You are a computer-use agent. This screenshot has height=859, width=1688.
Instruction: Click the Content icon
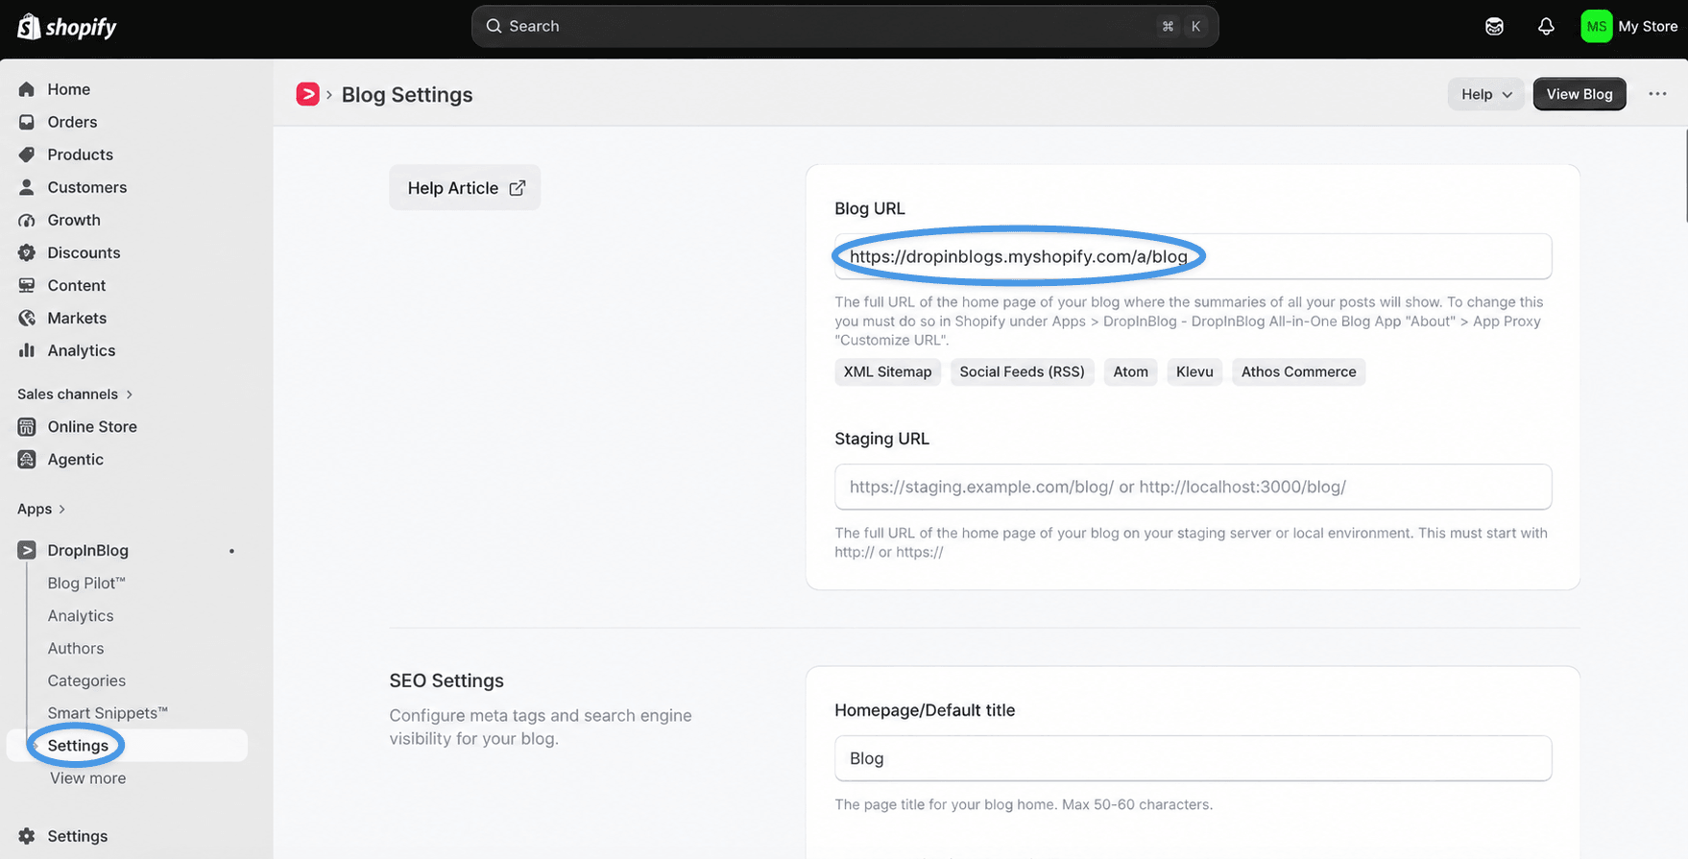(x=27, y=285)
